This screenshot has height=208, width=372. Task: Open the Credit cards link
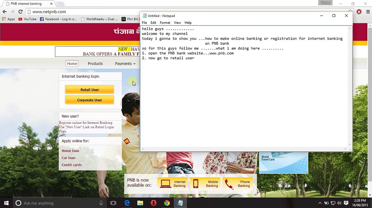72,165
